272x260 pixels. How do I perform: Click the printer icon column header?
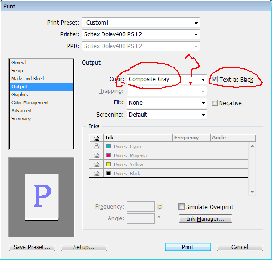click(96, 138)
